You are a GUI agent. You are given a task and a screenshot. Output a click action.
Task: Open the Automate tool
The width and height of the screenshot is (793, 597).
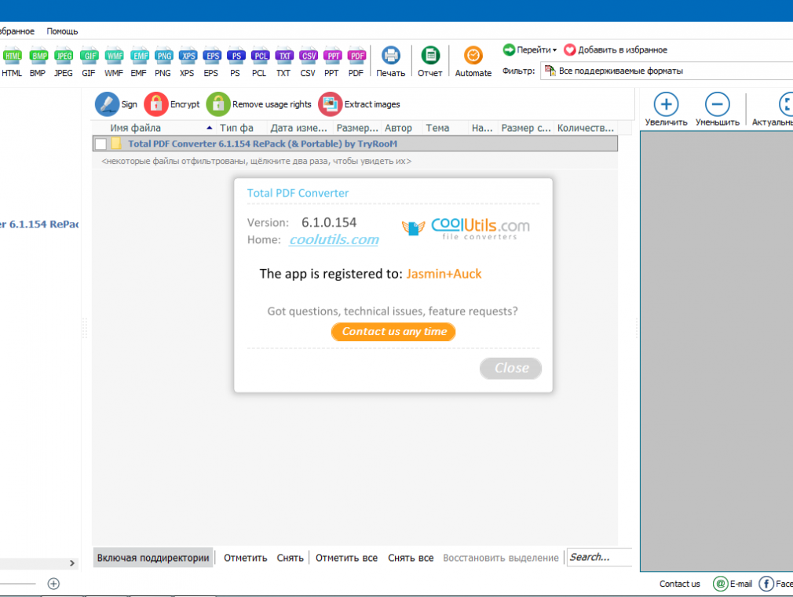[473, 62]
